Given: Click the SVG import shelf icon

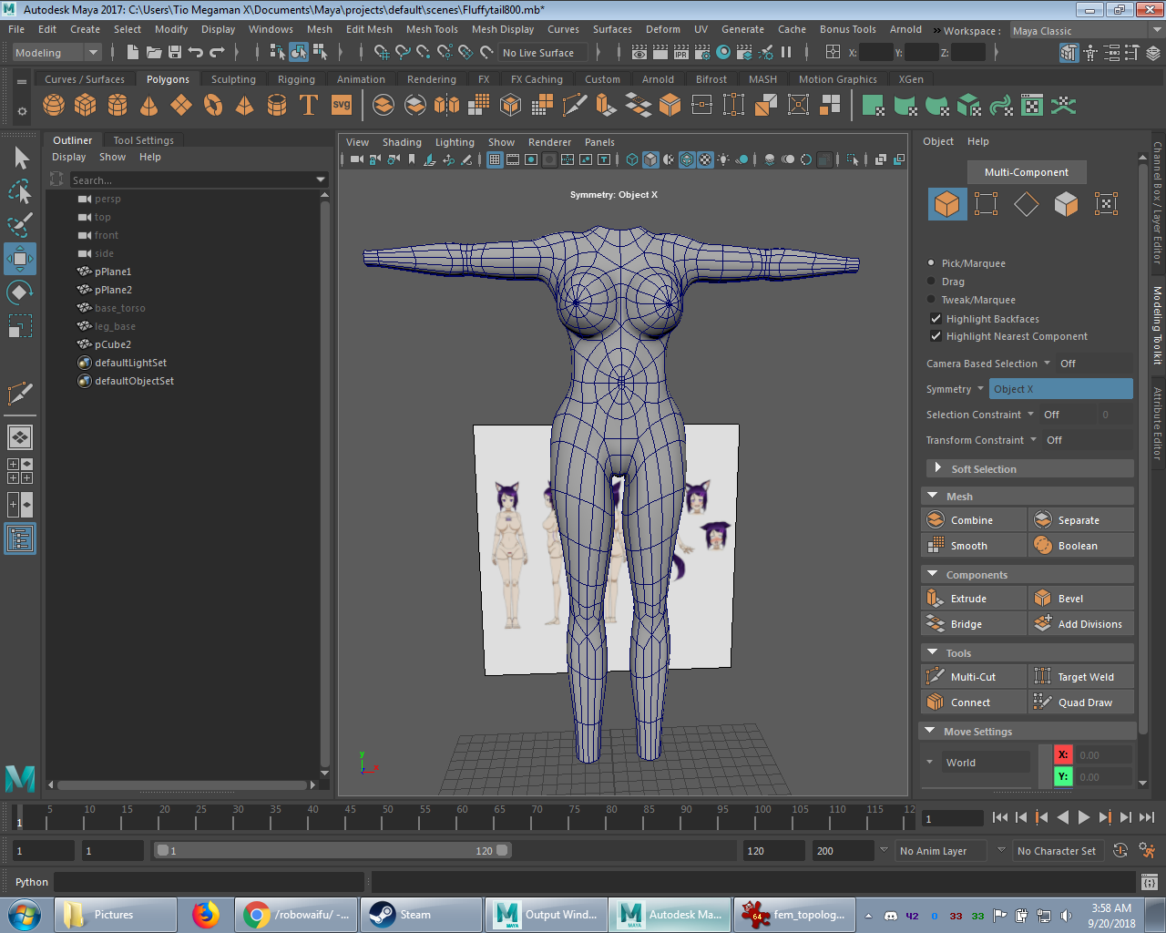Looking at the screenshot, I should click(342, 106).
